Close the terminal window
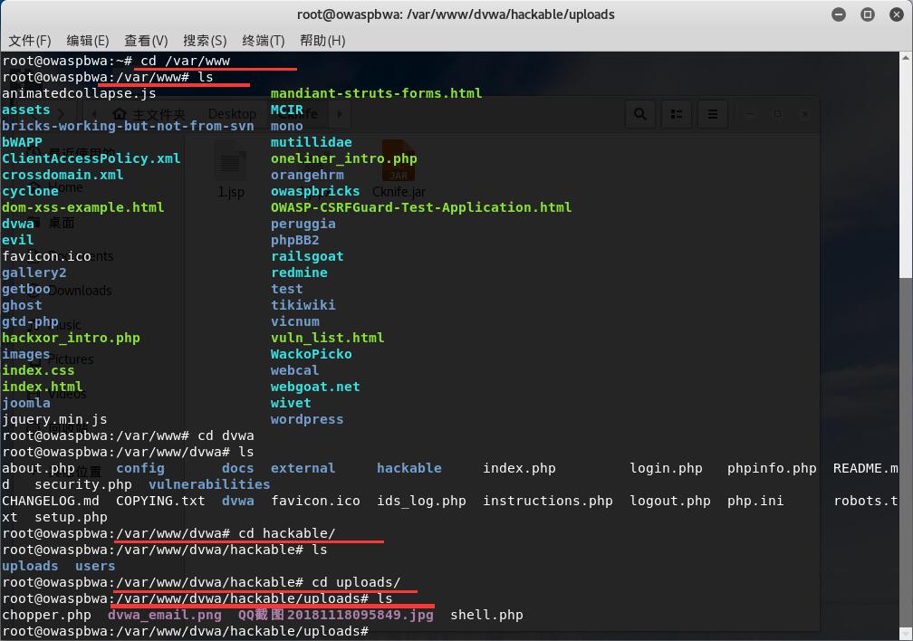Image resolution: width=913 pixels, height=641 pixels. click(x=897, y=14)
